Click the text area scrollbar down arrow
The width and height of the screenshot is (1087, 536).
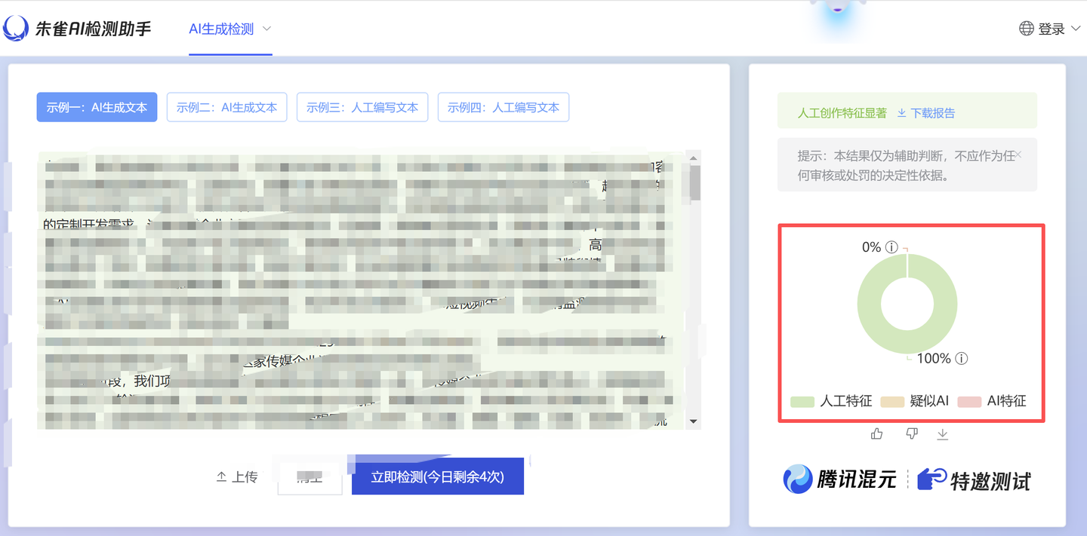(694, 421)
